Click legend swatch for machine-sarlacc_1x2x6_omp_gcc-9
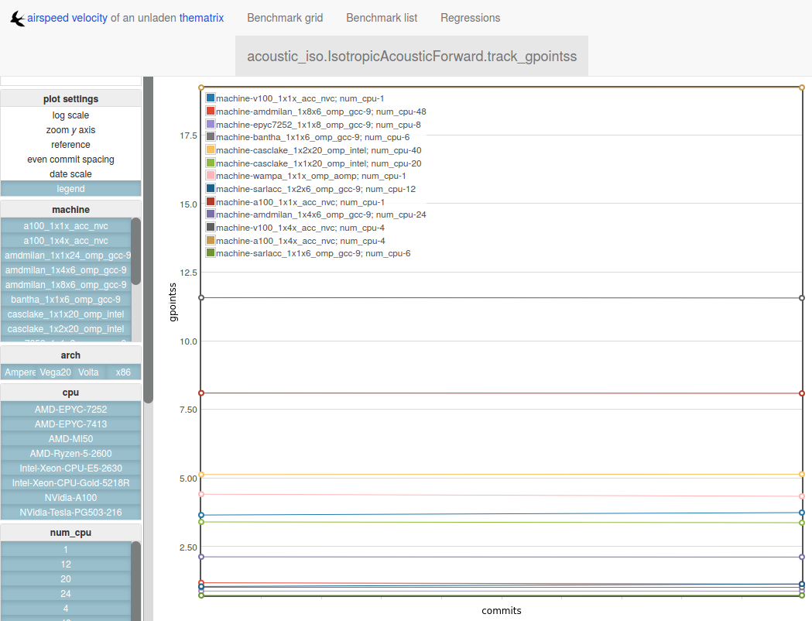The width and height of the screenshot is (812, 621). tap(211, 188)
